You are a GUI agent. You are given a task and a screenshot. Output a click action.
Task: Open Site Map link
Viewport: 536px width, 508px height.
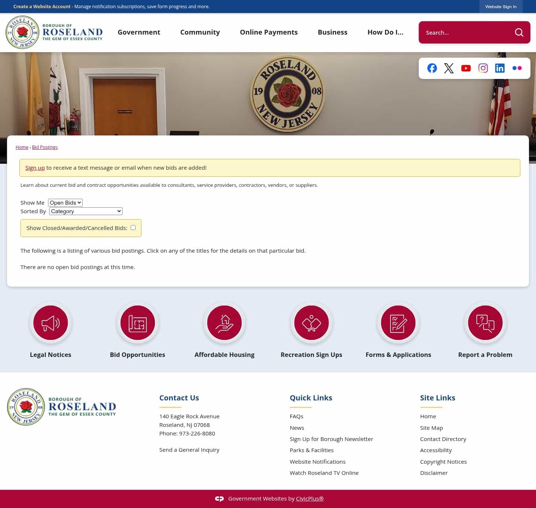pos(431,428)
